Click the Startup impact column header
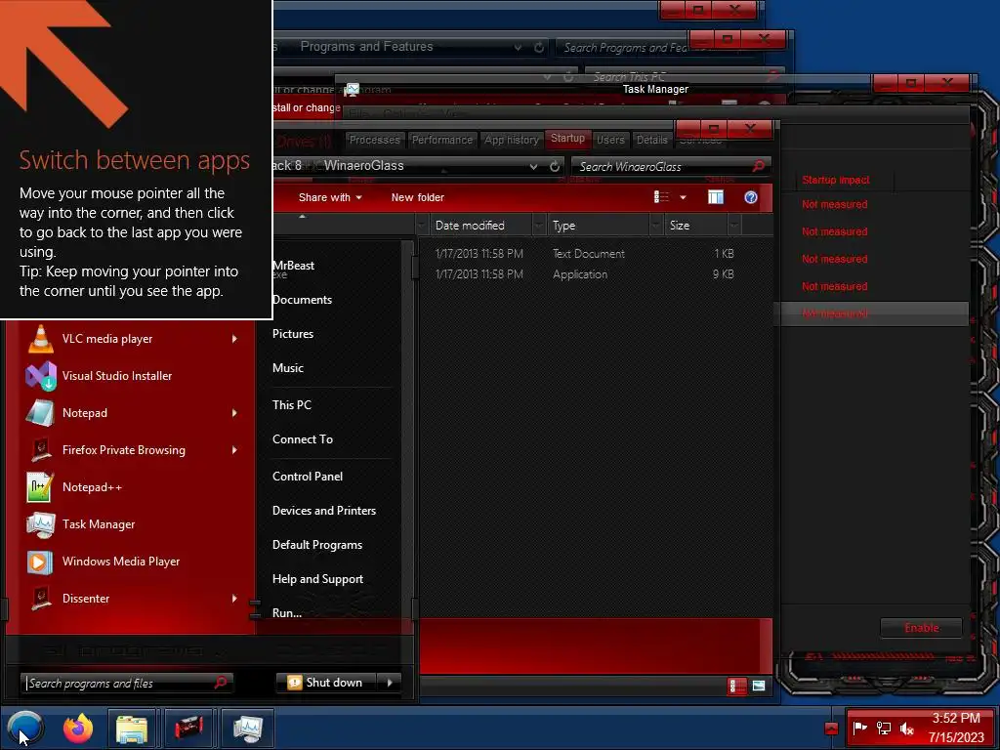 coord(836,180)
